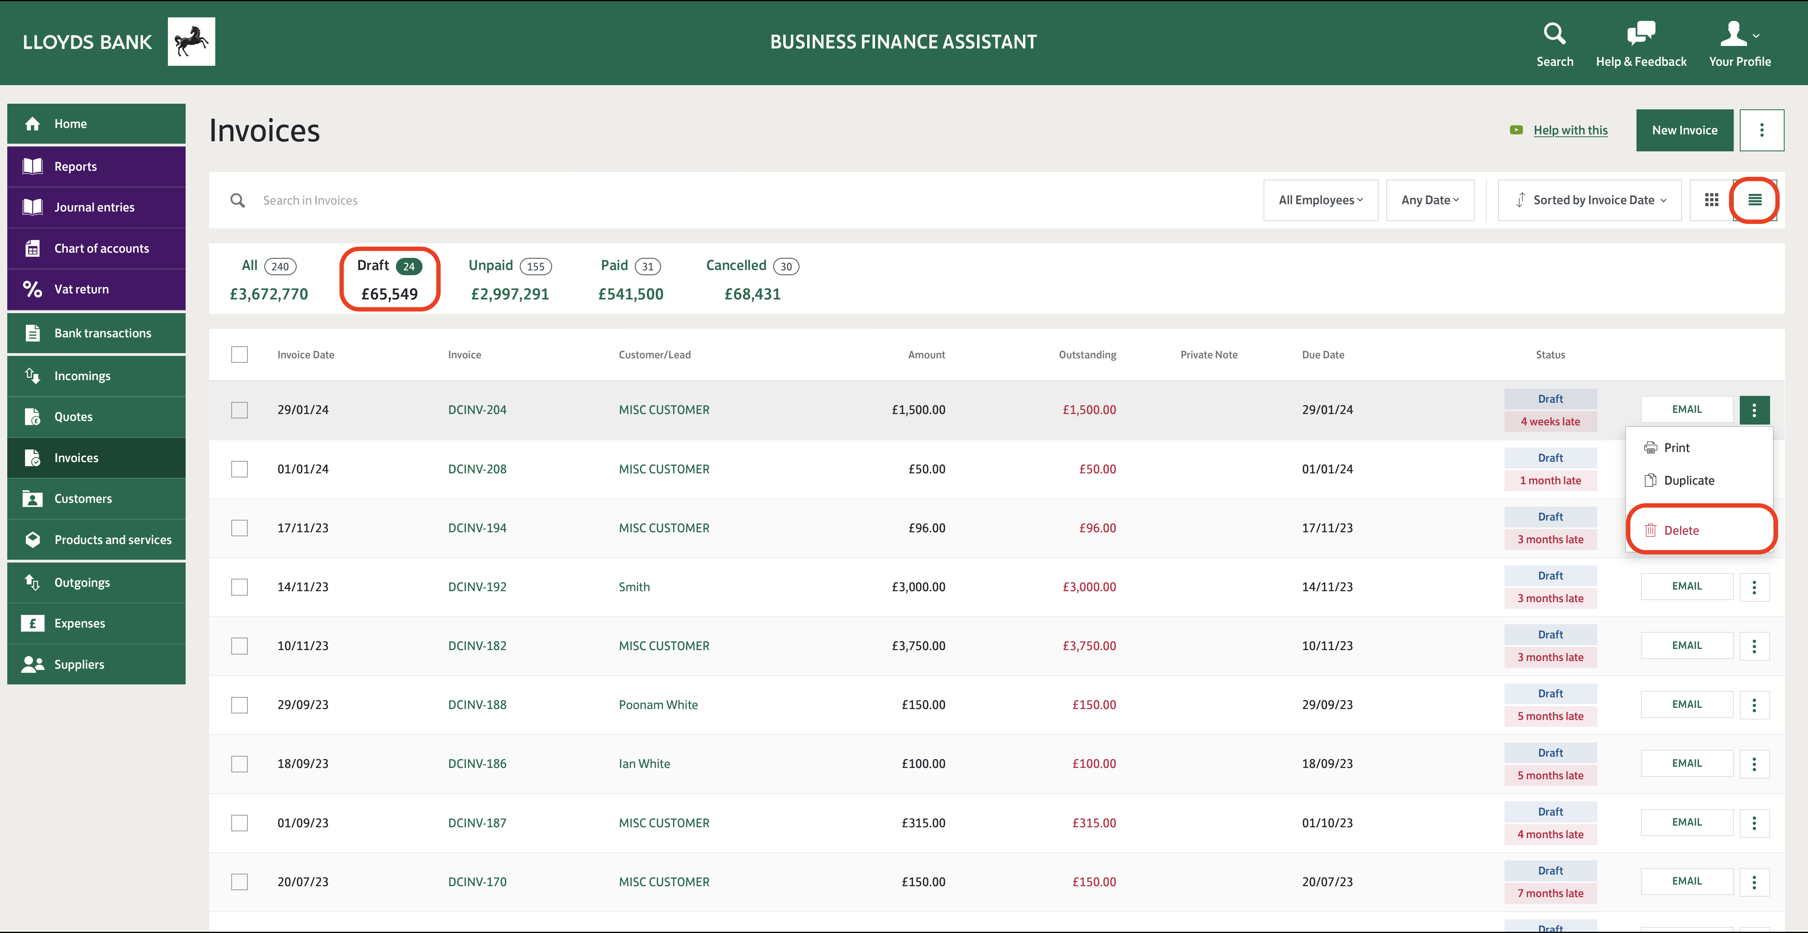
Task: Tick checkbox for invoice DCINV-194
Action: click(x=239, y=528)
